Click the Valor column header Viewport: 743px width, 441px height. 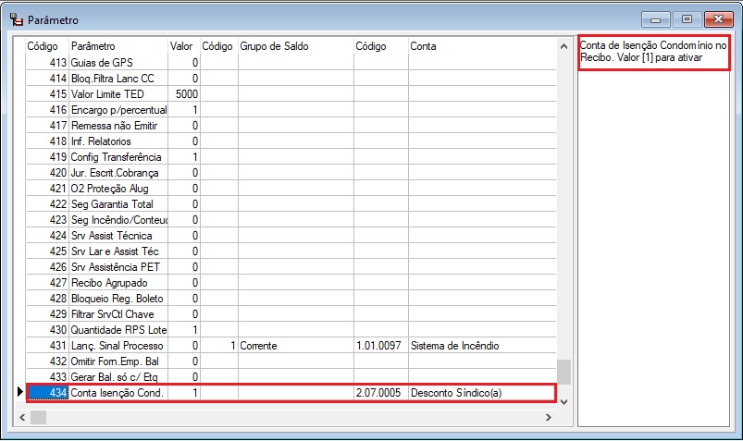184,46
